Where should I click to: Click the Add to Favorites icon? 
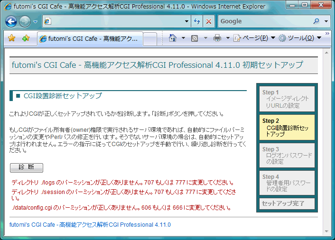[26, 38]
